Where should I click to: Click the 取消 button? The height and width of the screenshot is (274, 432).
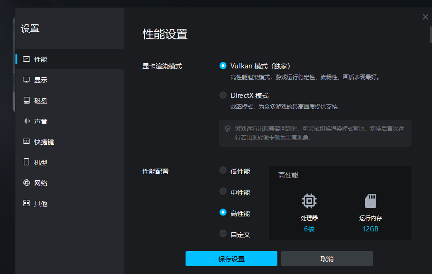pos(327,259)
